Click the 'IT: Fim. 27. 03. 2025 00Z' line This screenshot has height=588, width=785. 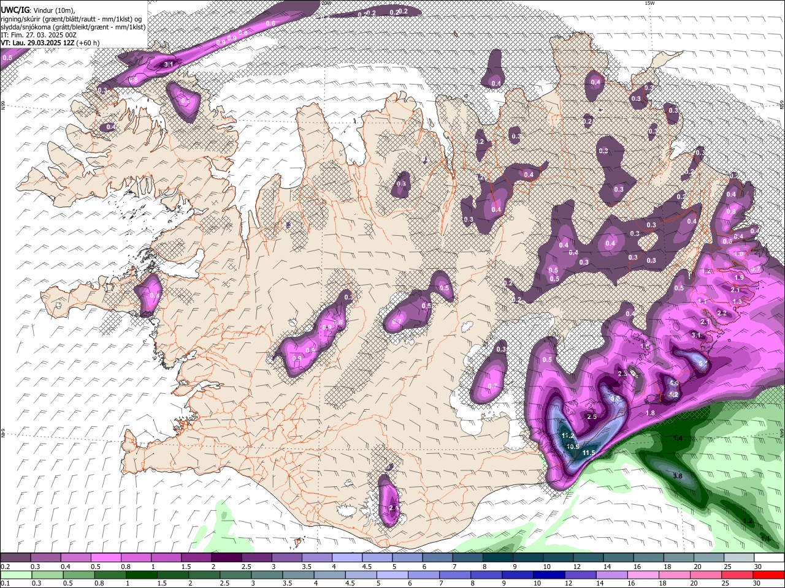[x=39, y=35]
